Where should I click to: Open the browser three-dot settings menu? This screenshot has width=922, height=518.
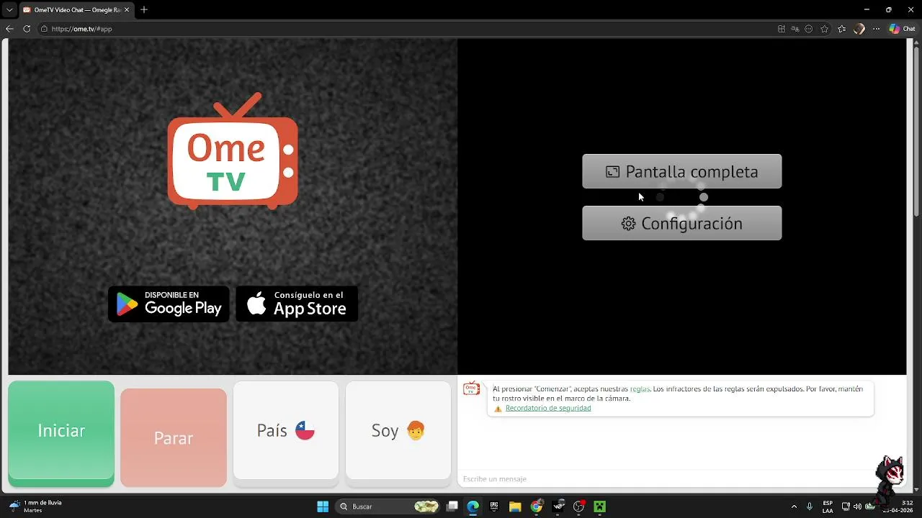876,29
